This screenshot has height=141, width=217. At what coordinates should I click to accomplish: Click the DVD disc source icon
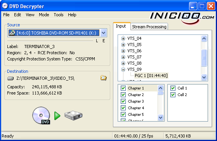[x=41, y=115]
